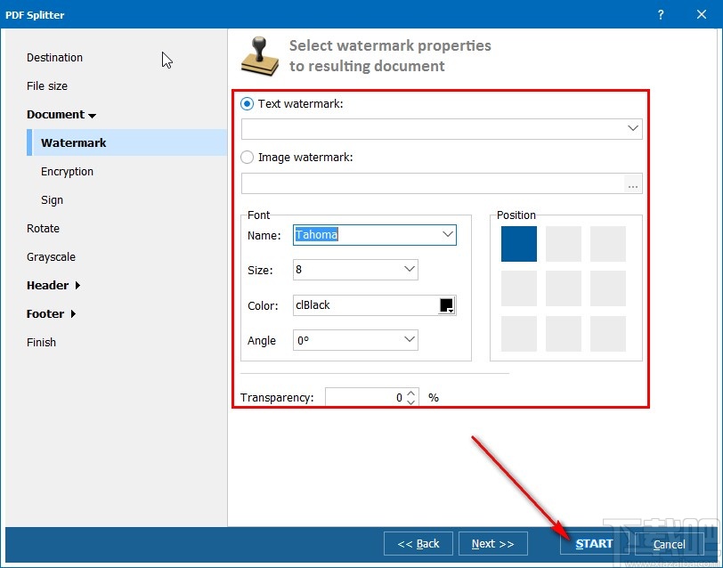Open the font Size dropdown
Image resolution: width=723 pixels, height=568 pixels.
click(409, 269)
